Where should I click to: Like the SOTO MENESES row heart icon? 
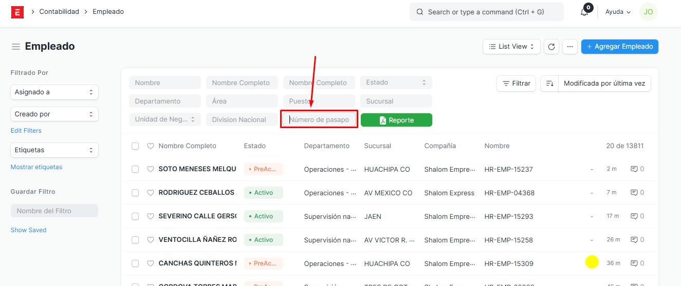(151, 169)
